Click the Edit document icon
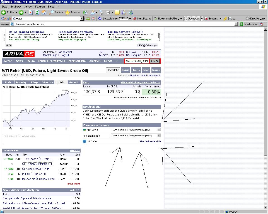The image size is (268, 214). click(108, 13)
